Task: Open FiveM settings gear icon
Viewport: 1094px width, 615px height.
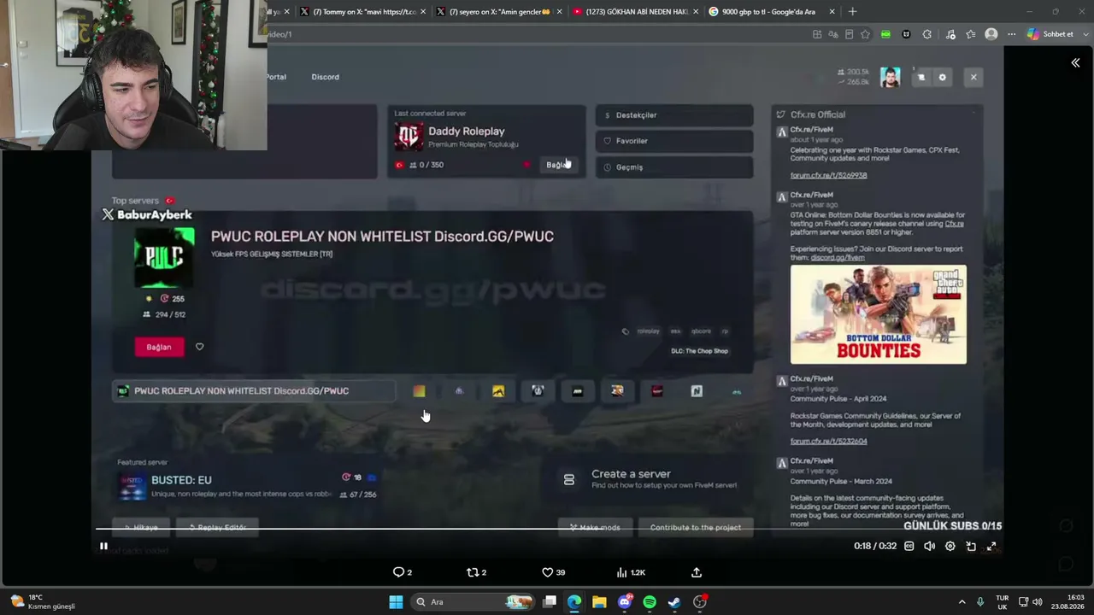Action: tap(943, 77)
